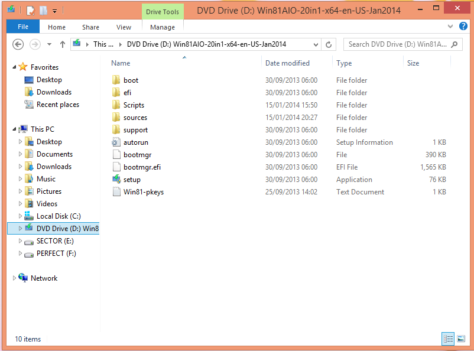This screenshot has height=351, width=474.
Task: Select the support folder icon
Action: click(x=116, y=129)
